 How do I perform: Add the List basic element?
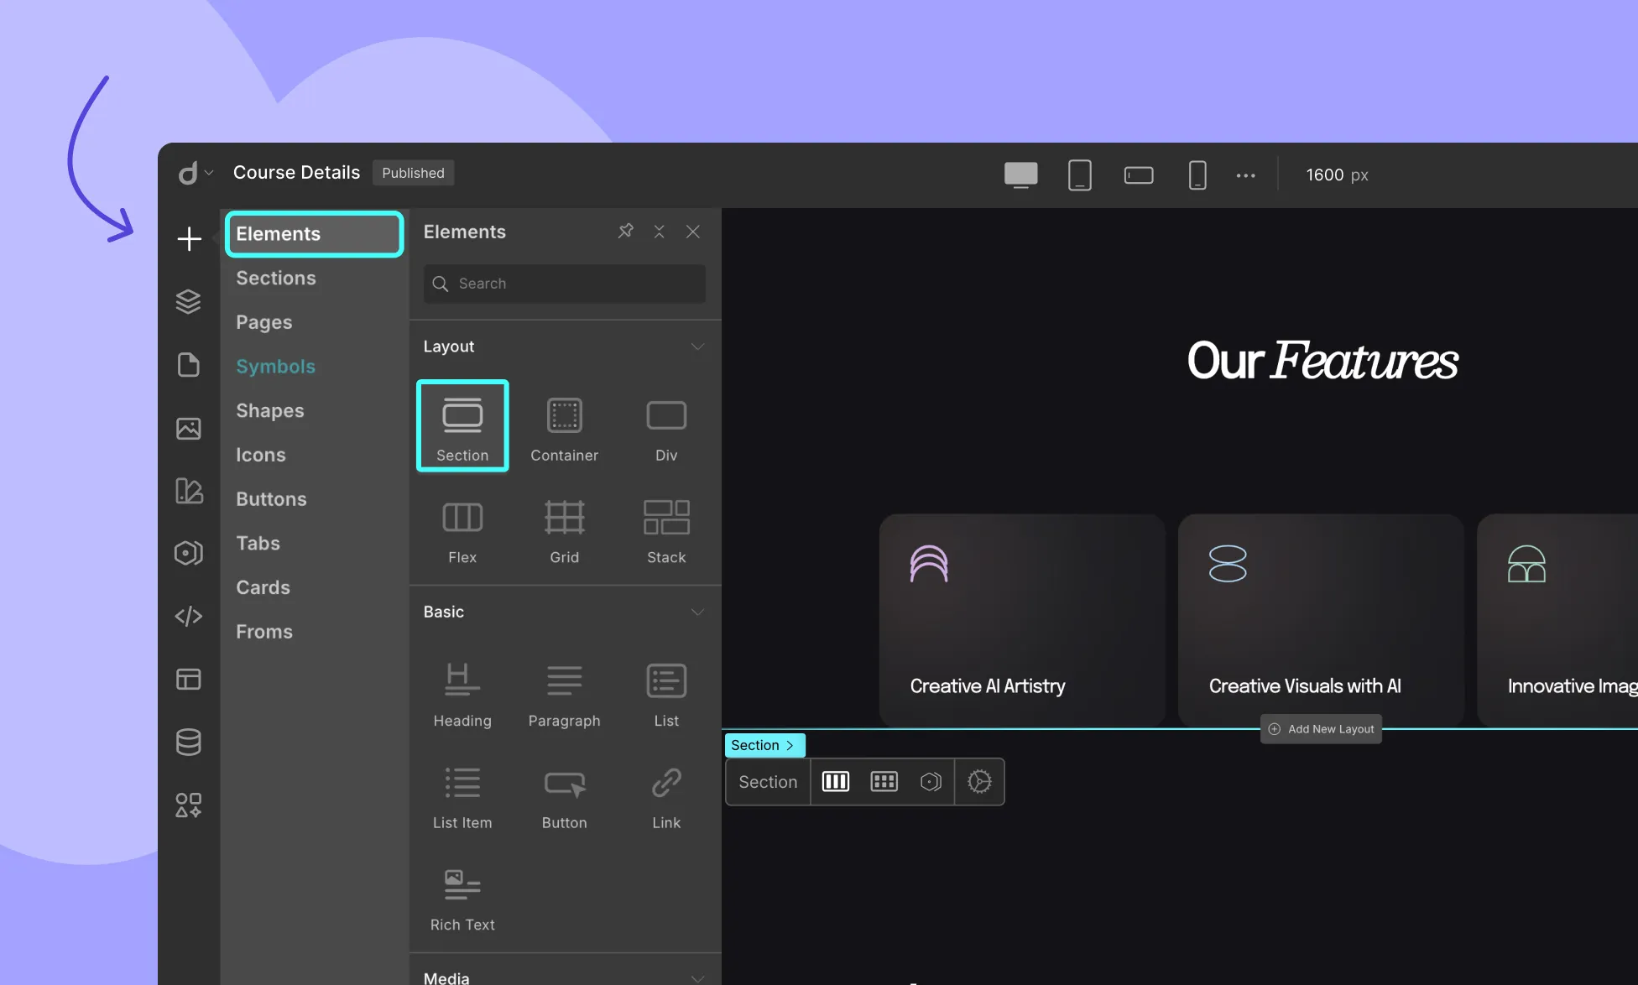tap(666, 695)
